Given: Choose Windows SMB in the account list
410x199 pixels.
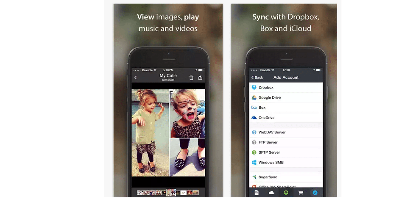Looking at the screenshot, I should (x=286, y=163).
